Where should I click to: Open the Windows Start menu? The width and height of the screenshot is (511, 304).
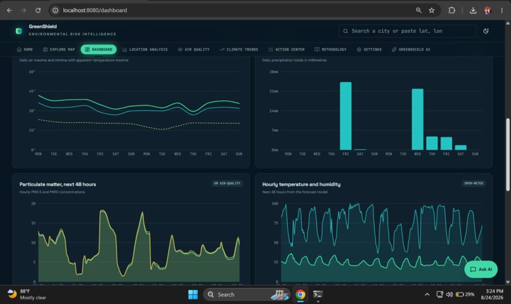point(193,294)
